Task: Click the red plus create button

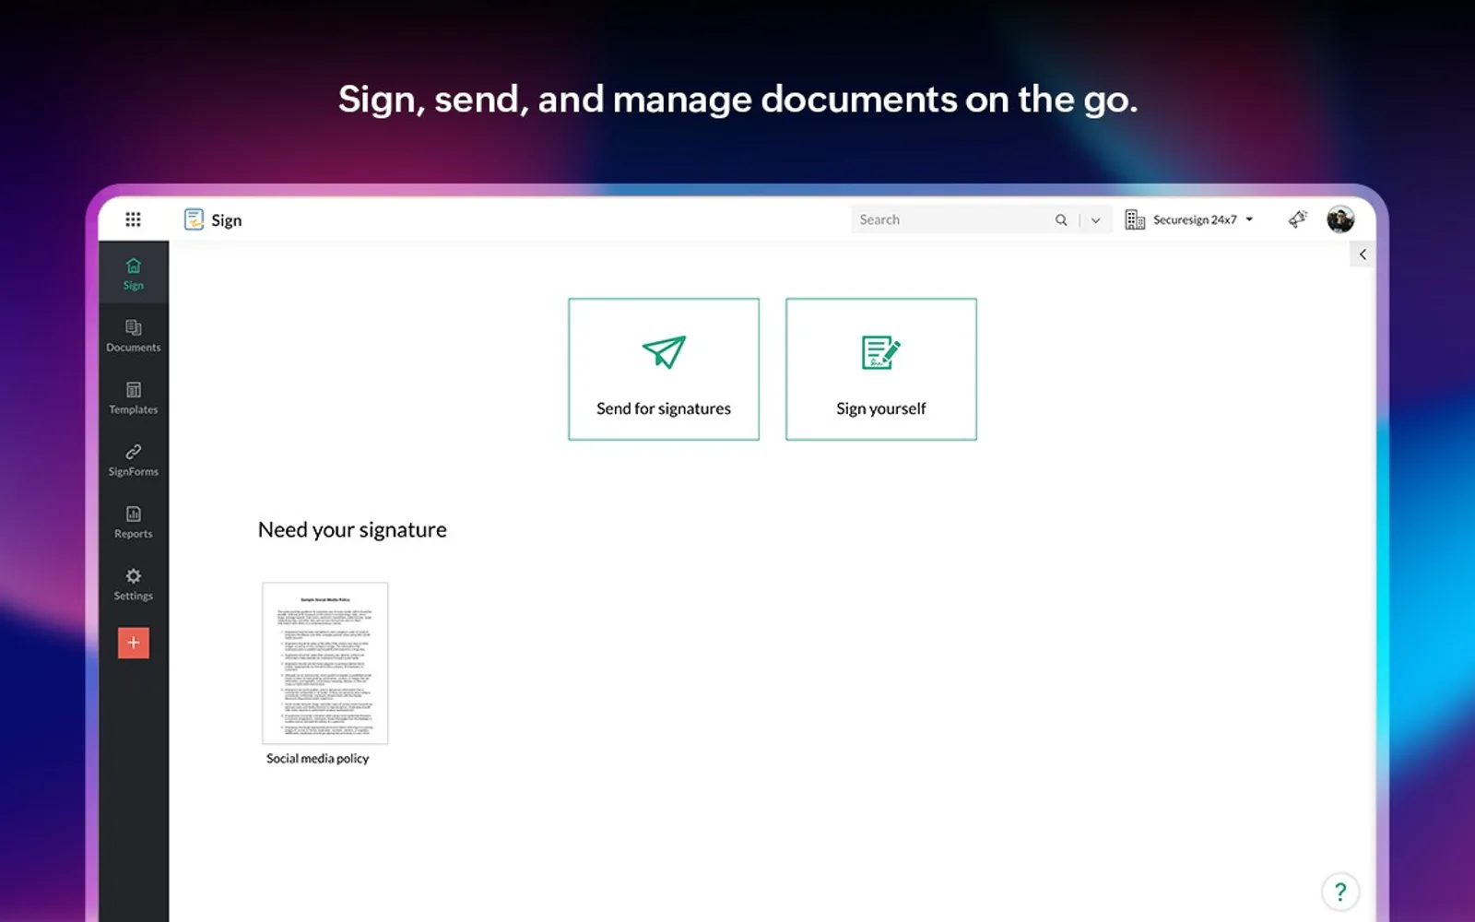Action: coord(134,643)
